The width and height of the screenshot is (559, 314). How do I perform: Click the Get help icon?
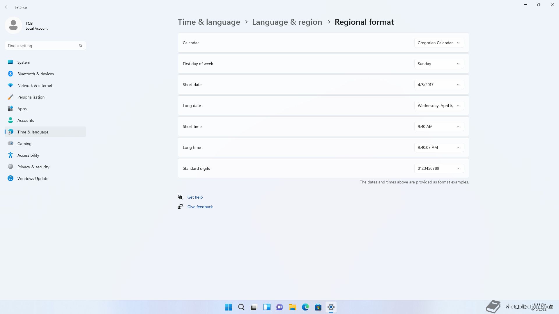pos(180,197)
